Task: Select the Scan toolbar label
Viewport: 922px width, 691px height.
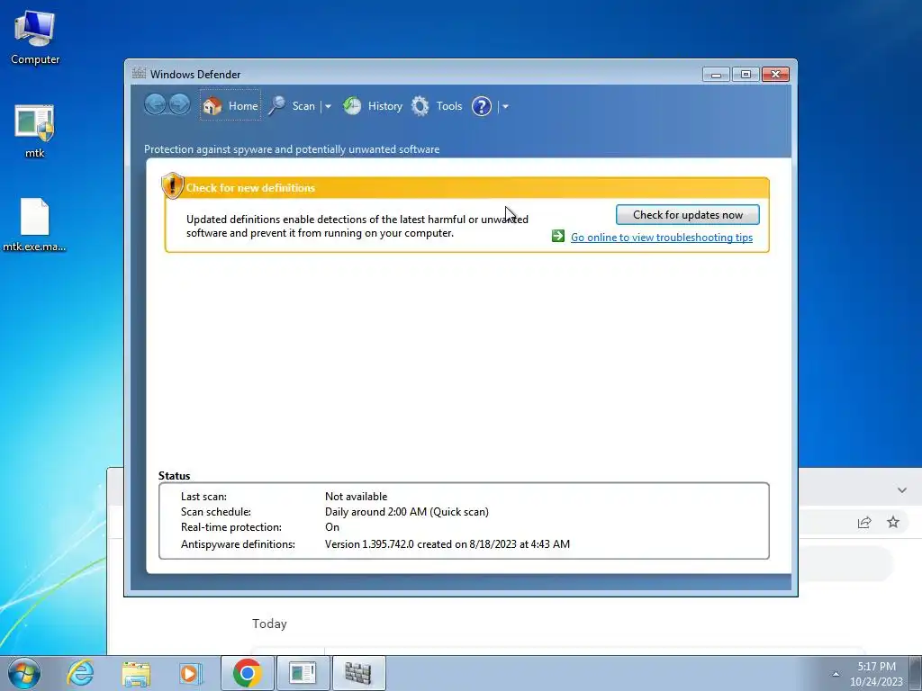Action: tap(303, 106)
